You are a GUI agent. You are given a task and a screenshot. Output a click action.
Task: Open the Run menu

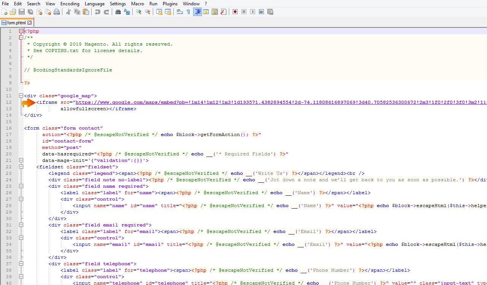153,3
